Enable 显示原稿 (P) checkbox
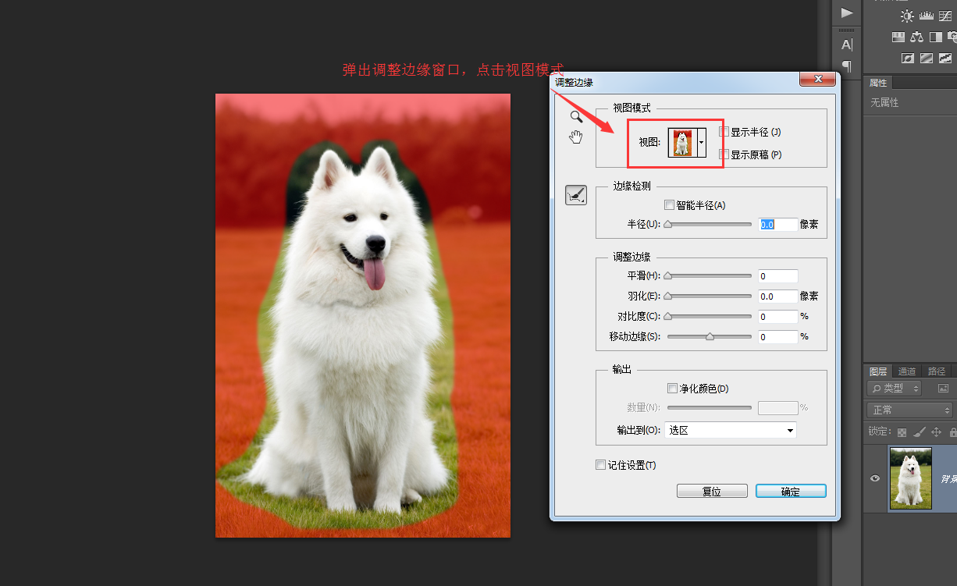The width and height of the screenshot is (957, 586). (x=724, y=154)
